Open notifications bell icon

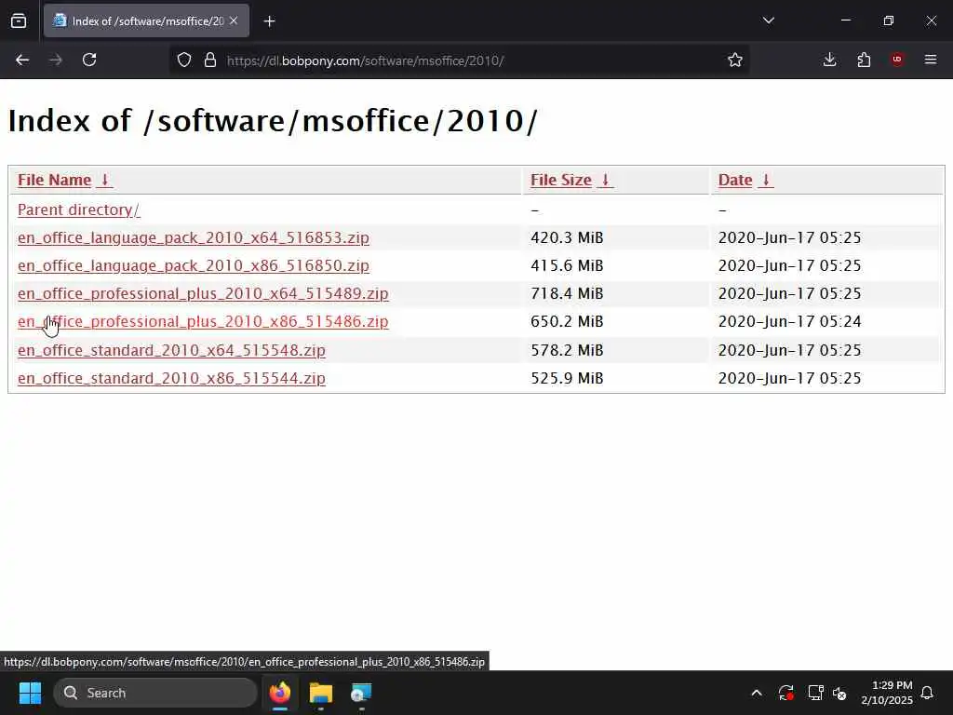928,693
